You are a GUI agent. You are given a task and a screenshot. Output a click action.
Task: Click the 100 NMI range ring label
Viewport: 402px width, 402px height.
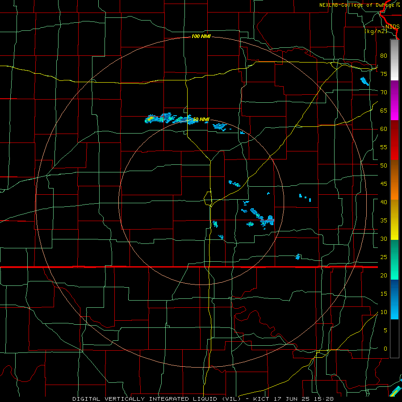[201, 37]
